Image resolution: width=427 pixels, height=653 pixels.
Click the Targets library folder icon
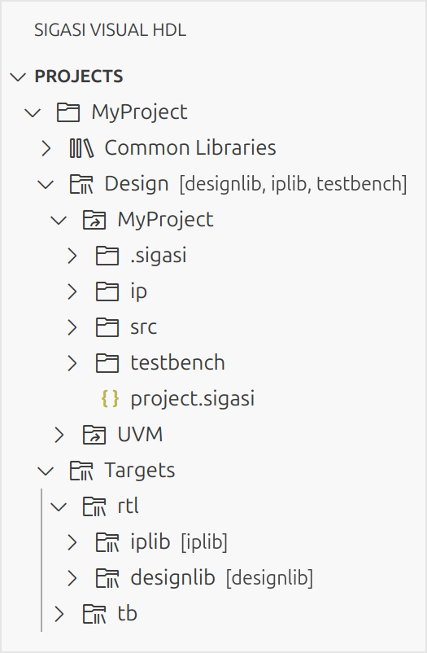81,471
